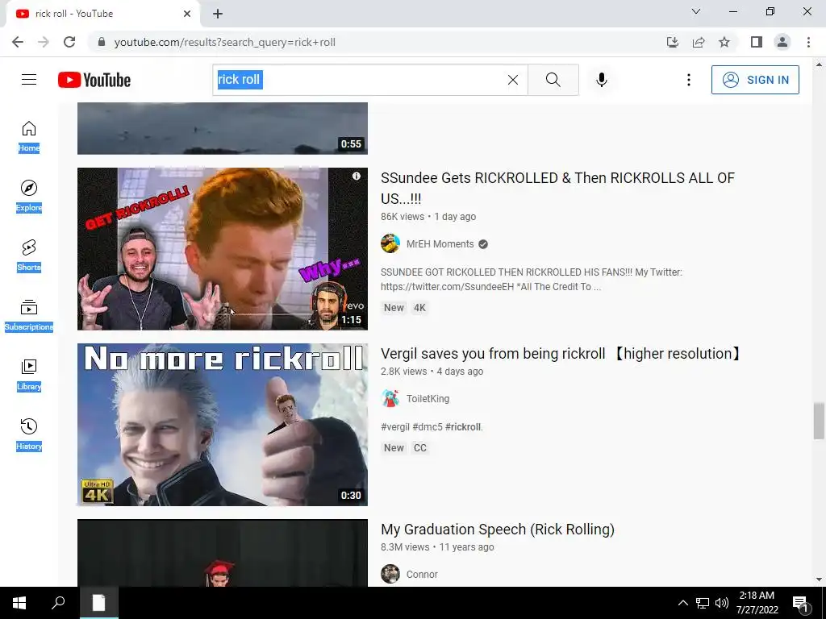The width and height of the screenshot is (826, 619).
Task: Click the YouTube logo
Action: tap(94, 80)
